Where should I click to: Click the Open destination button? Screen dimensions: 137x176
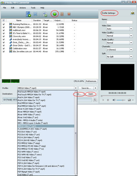tap(91, 94)
